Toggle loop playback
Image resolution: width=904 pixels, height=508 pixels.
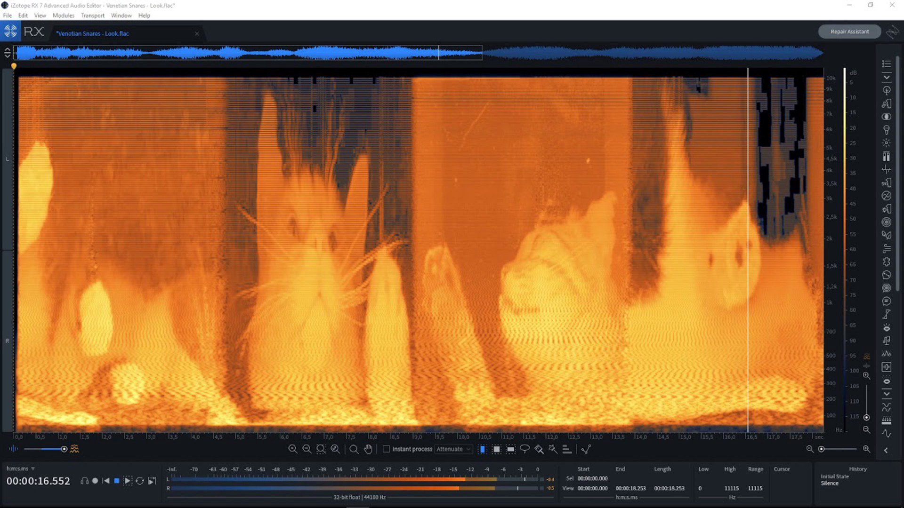[x=140, y=481]
